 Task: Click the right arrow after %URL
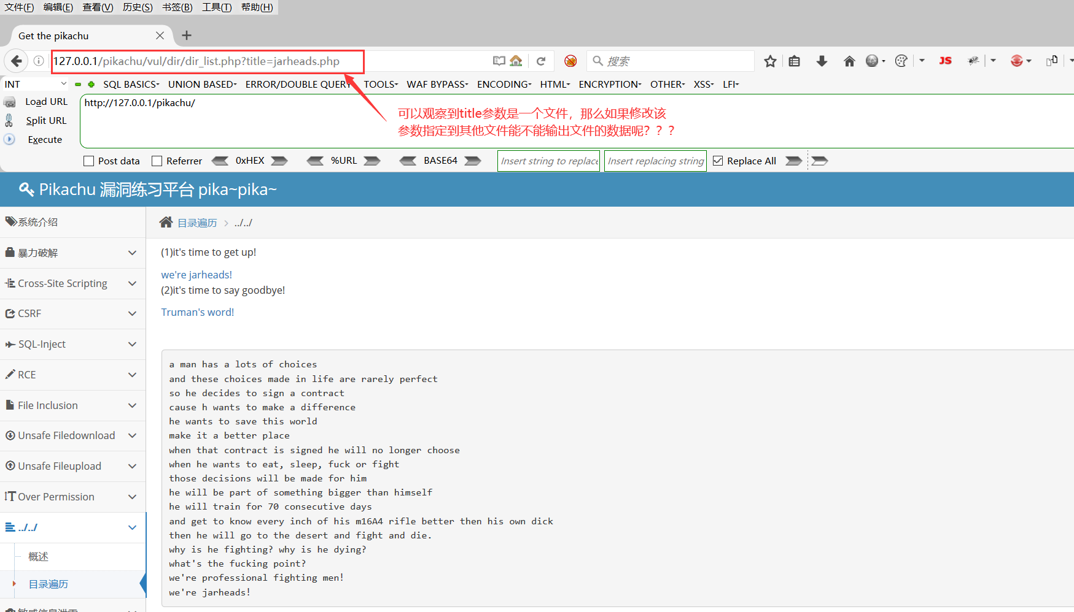[x=372, y=161]
